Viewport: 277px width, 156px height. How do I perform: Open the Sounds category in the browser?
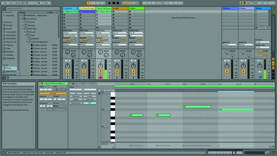[x=9, y=25]
